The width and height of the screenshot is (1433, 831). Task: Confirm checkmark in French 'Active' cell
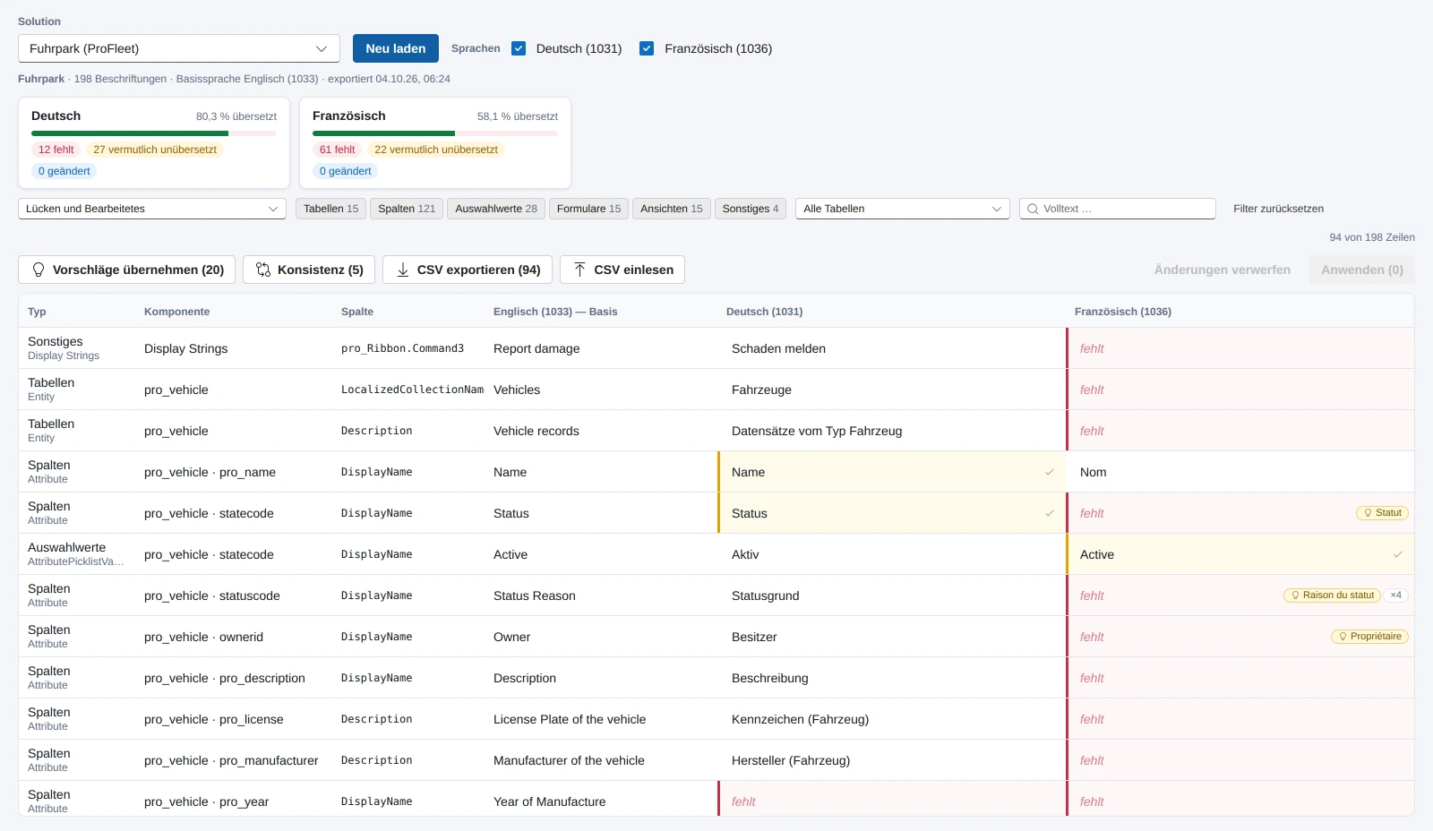pos(1398,554)
